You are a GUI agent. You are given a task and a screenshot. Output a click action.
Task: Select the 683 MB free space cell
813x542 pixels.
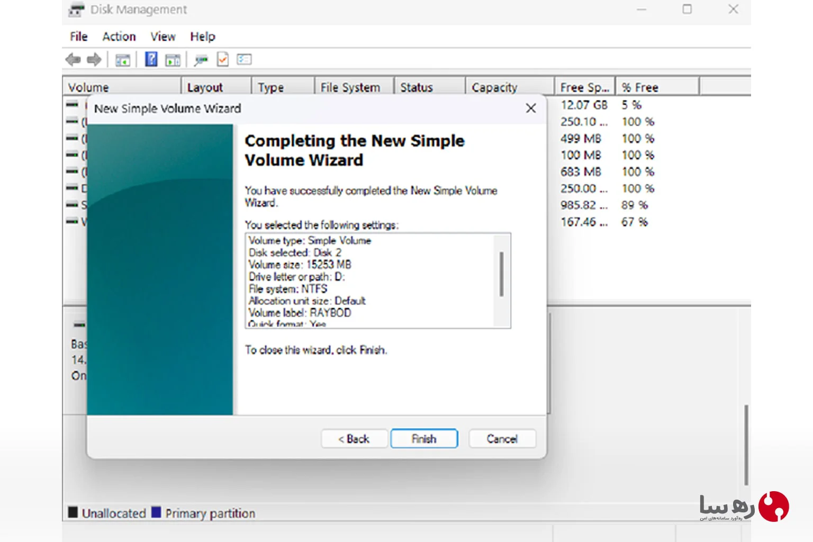click(x=581, y=172)
